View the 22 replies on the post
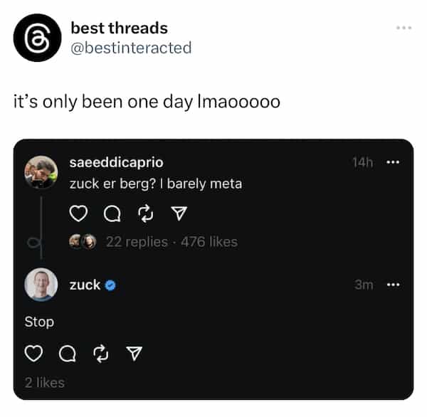This screenshot has width=427, height=417. [137, 242]
